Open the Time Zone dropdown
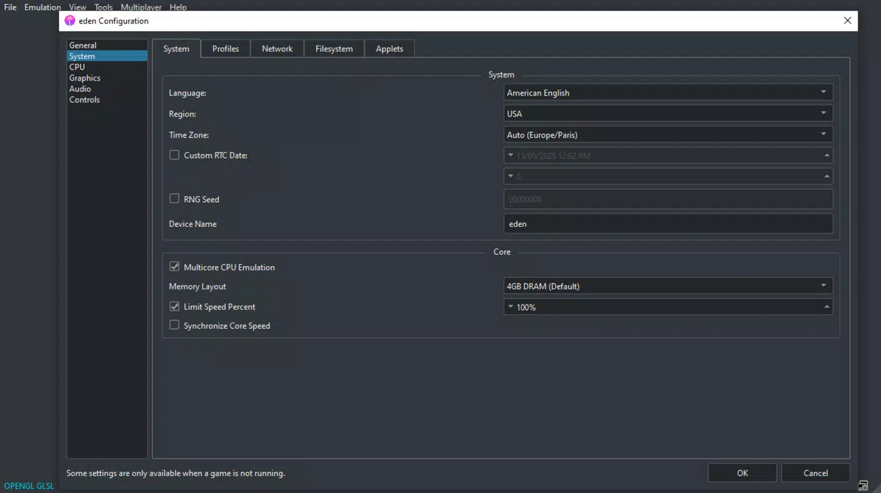The width and height of the screenshot is (881, 493). [668, 134]
